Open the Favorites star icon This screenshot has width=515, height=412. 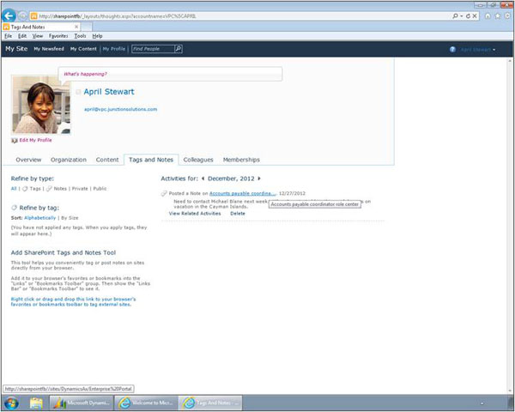click(x=498, y=15)
